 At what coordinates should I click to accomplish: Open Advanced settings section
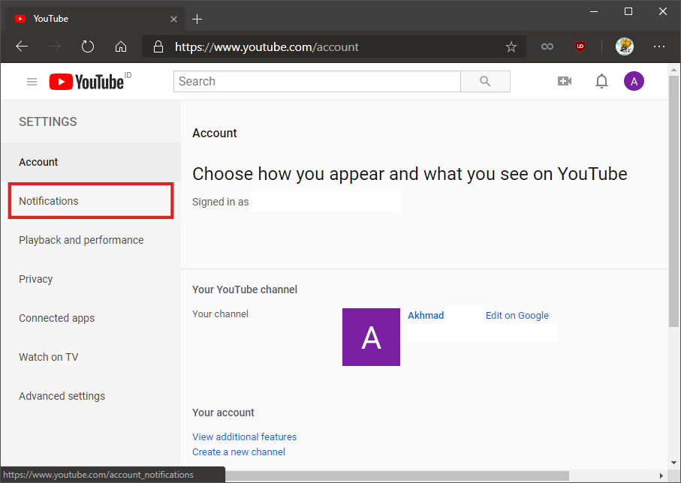pyautogui.click(x=62, y=396)
